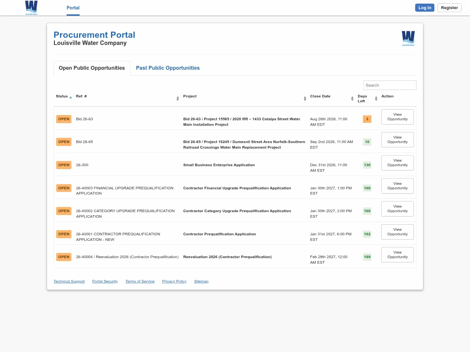
Task: Click the Louisville Water logo beside Procurement Portal
Action: (x=408, y=38)
